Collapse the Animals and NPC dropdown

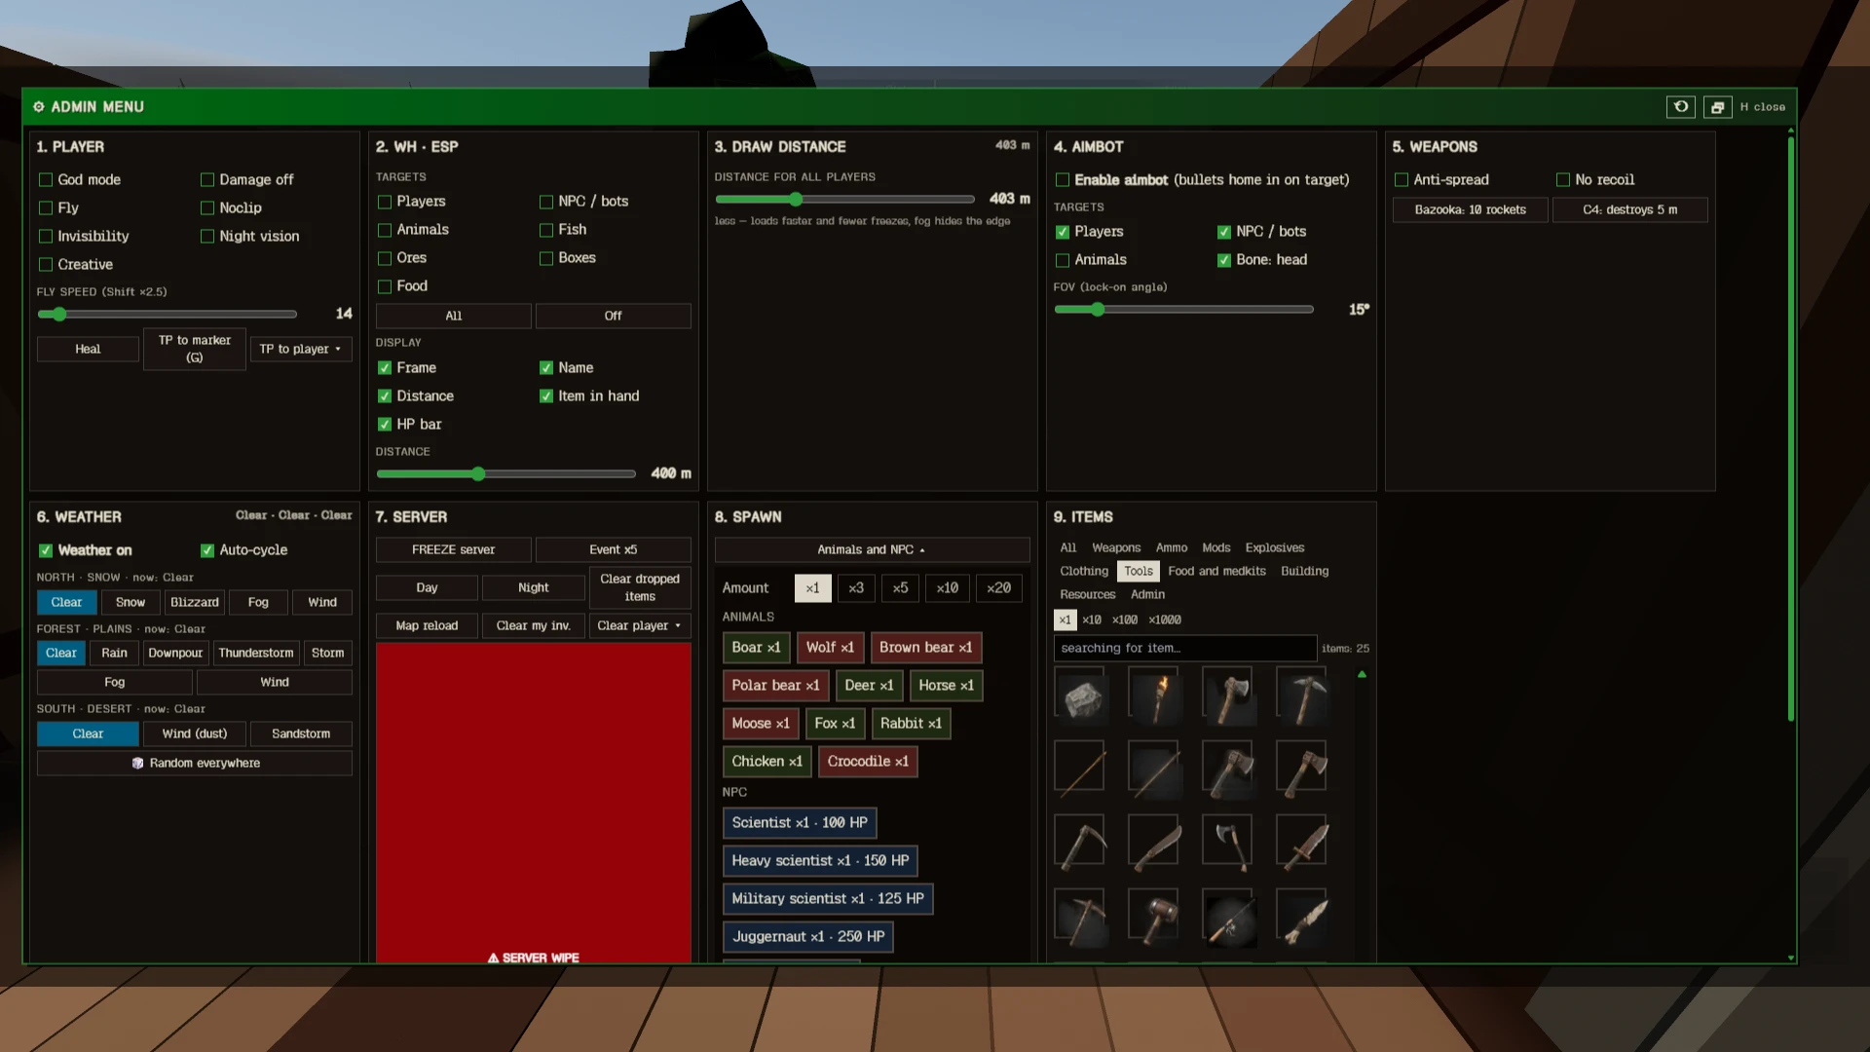[872, 549]
